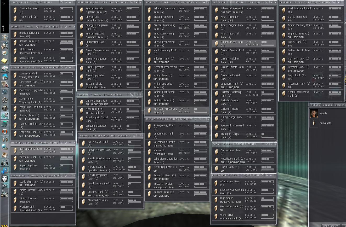
Task: Select the Amarr Freighter skill row
Action: click(x=244, y=19)
